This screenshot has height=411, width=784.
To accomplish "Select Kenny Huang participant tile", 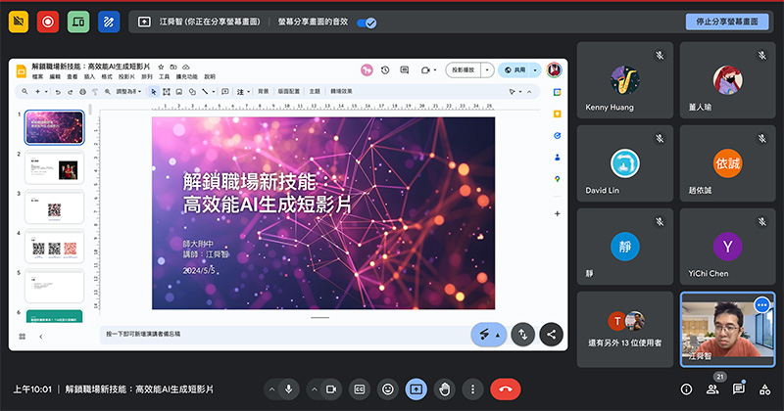I will tap(625, 80).
